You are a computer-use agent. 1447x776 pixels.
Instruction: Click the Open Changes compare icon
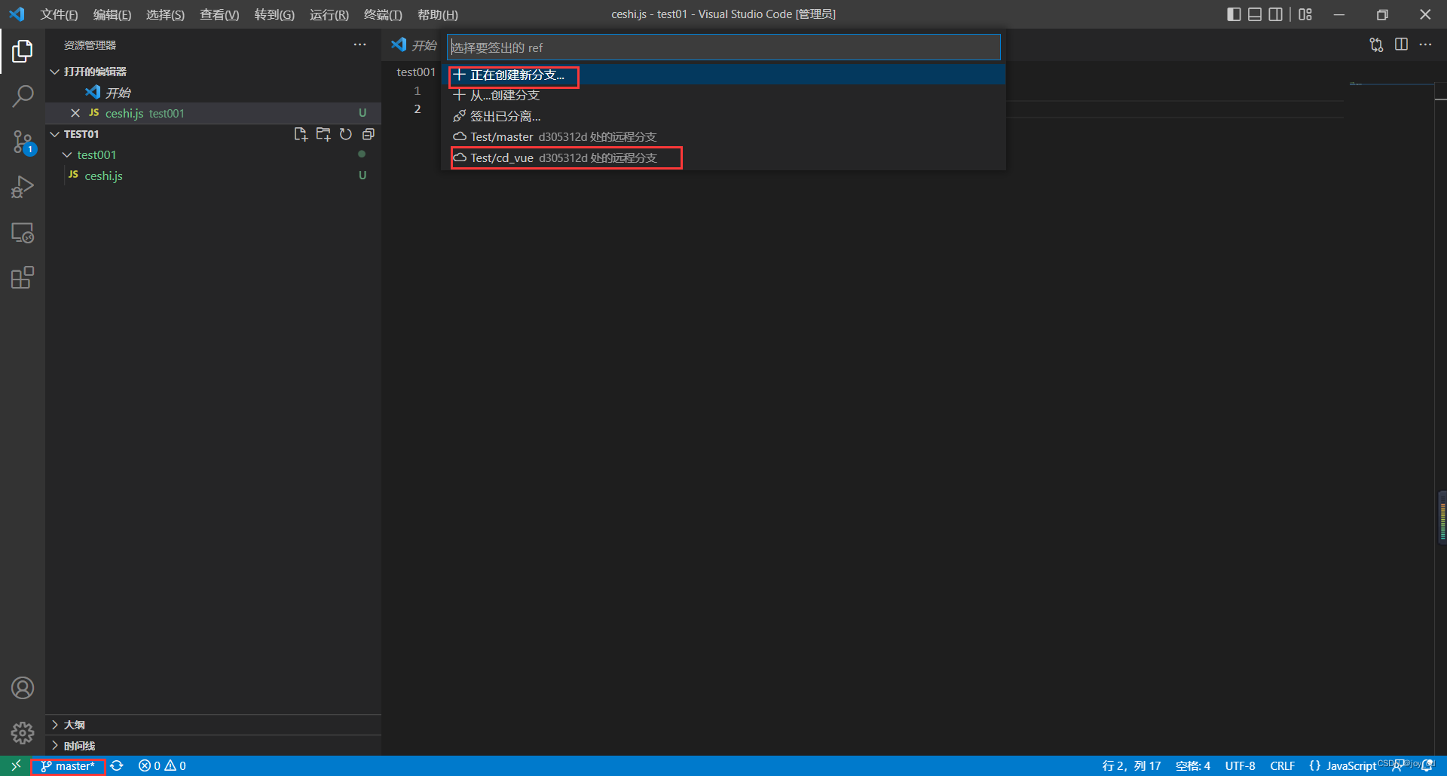[x=1376, y=45]
